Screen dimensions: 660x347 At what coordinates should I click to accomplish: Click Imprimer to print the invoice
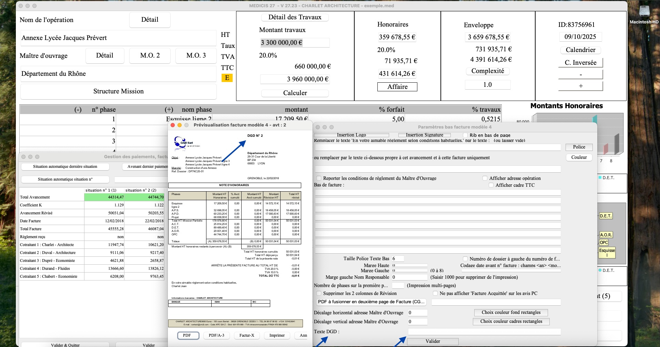click(277, 335)
